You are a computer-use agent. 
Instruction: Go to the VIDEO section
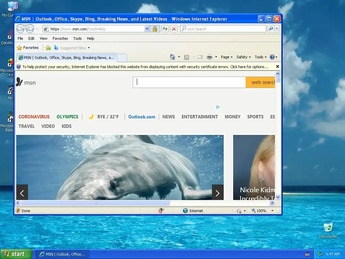click(x=48, y=126)
